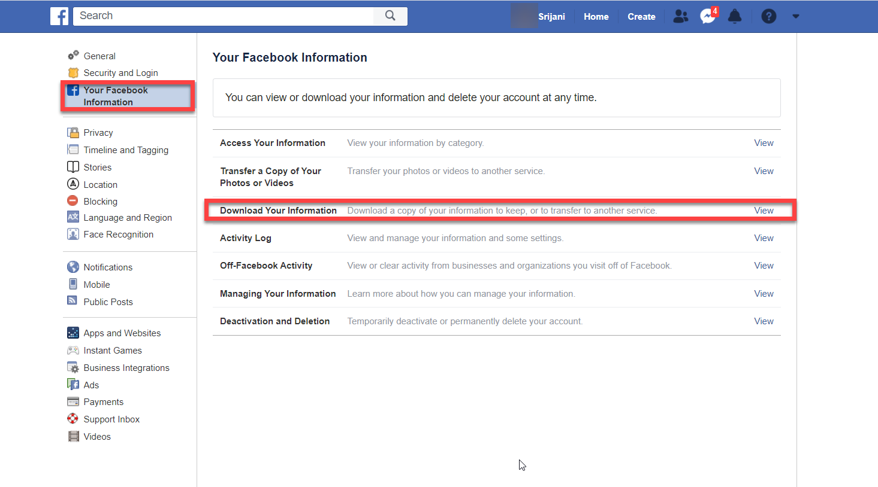
Task: View Download Your Information
Action: 764,210
